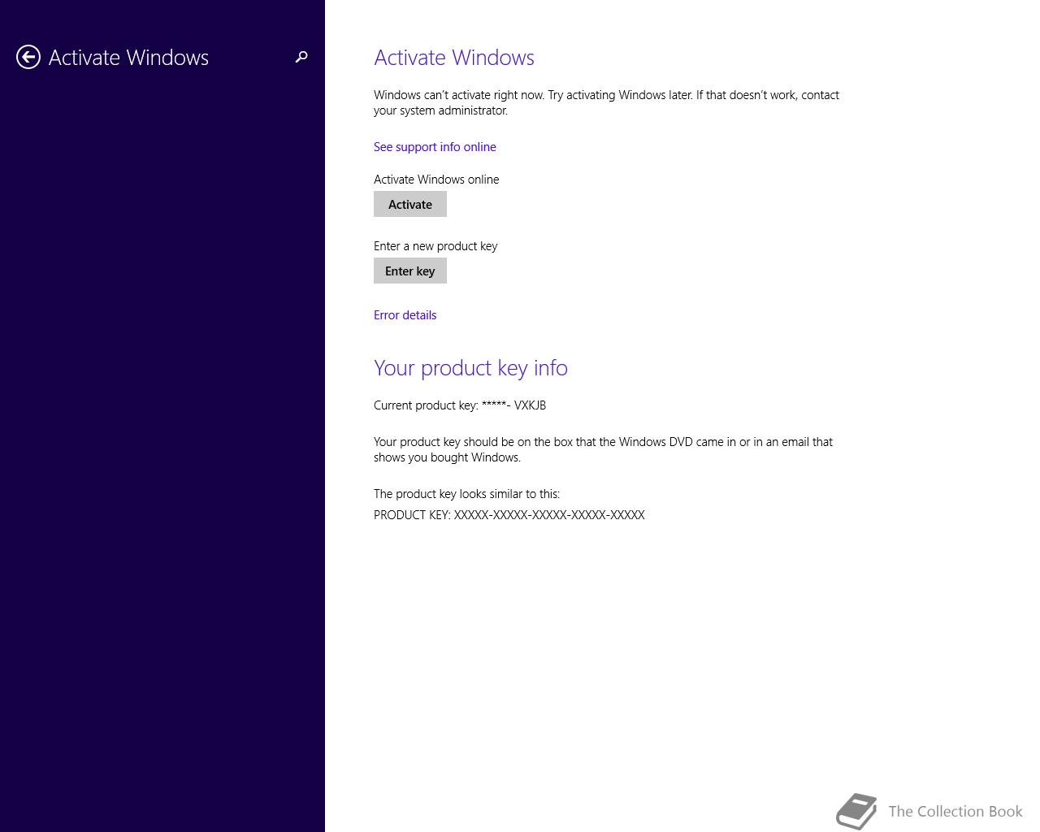Open the See support info online link

coord(435,147)
